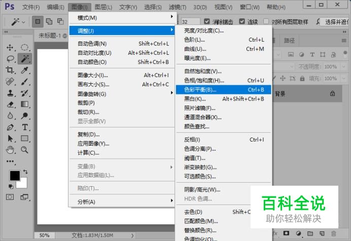Select the Horizontal Type tool

(25, 127)
